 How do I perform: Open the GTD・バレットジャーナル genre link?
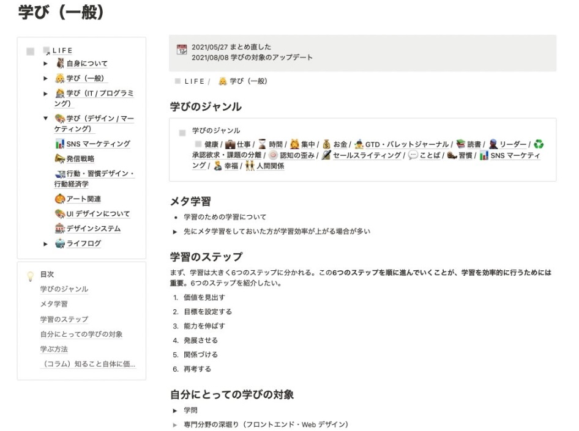[x=407, y=144]
